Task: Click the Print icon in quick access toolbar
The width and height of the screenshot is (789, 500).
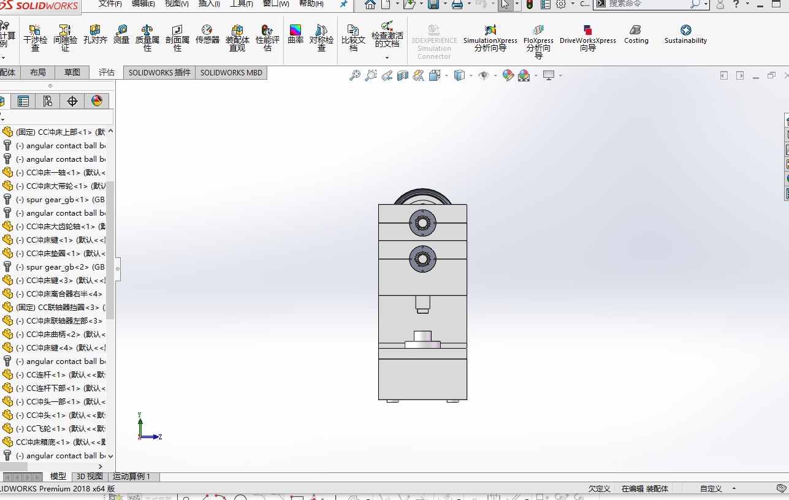Action: (457, 4)
